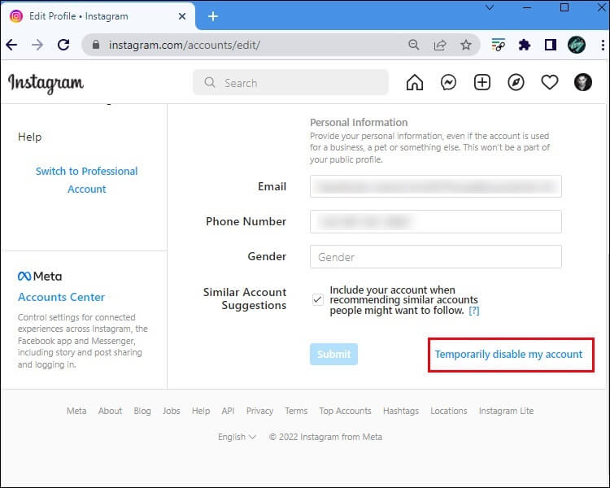The width and height of the screenshot is (610, 488).
Task: Reload the page
Action: pyautogui.click(x=63, y=46)
